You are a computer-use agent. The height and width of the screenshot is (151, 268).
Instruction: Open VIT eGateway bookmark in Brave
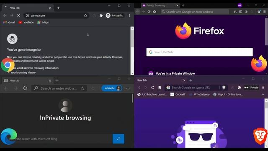[x=199, y=94]
